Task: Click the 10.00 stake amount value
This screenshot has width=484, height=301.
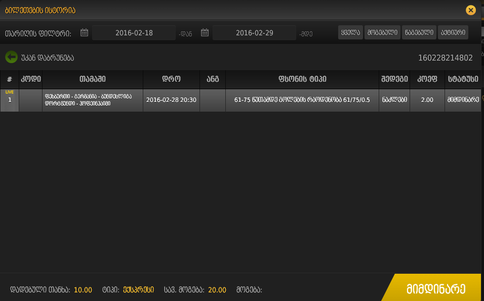Action: coord(83,290)
